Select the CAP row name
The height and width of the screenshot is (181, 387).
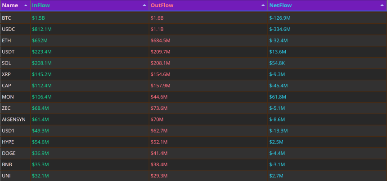tap(6, 86)
